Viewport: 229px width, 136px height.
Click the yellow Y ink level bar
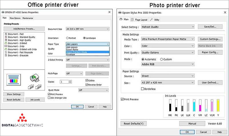point(218,105)
